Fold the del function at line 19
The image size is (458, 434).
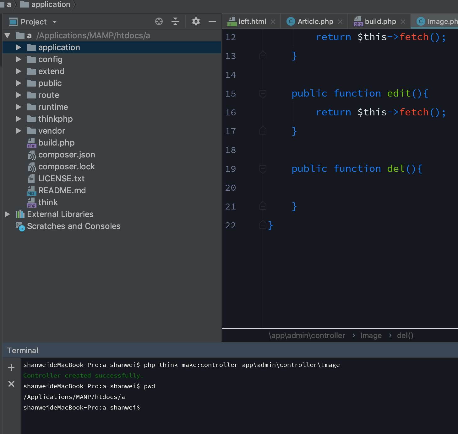pyautogui.click(x=263, y=169)
